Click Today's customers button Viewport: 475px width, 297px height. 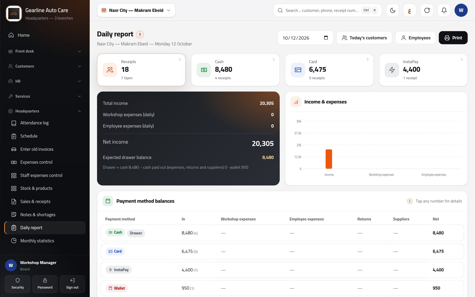364,38
